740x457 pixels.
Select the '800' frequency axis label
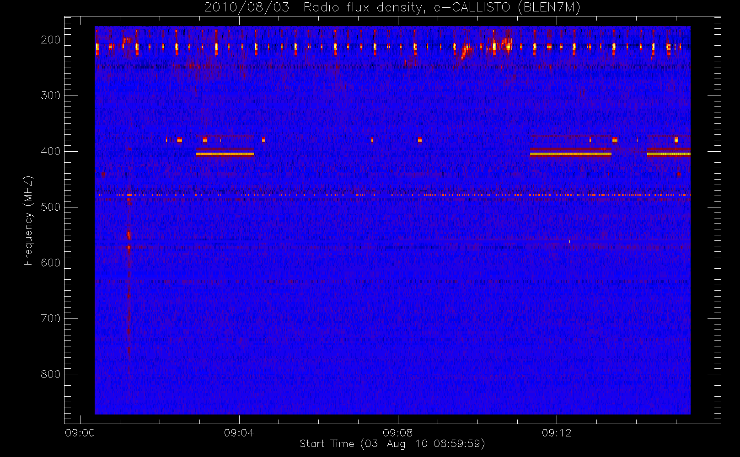pyautogui.click(x=50, y=374)
